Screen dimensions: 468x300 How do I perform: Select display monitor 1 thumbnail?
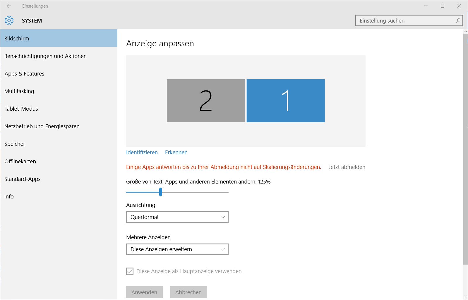286,101
